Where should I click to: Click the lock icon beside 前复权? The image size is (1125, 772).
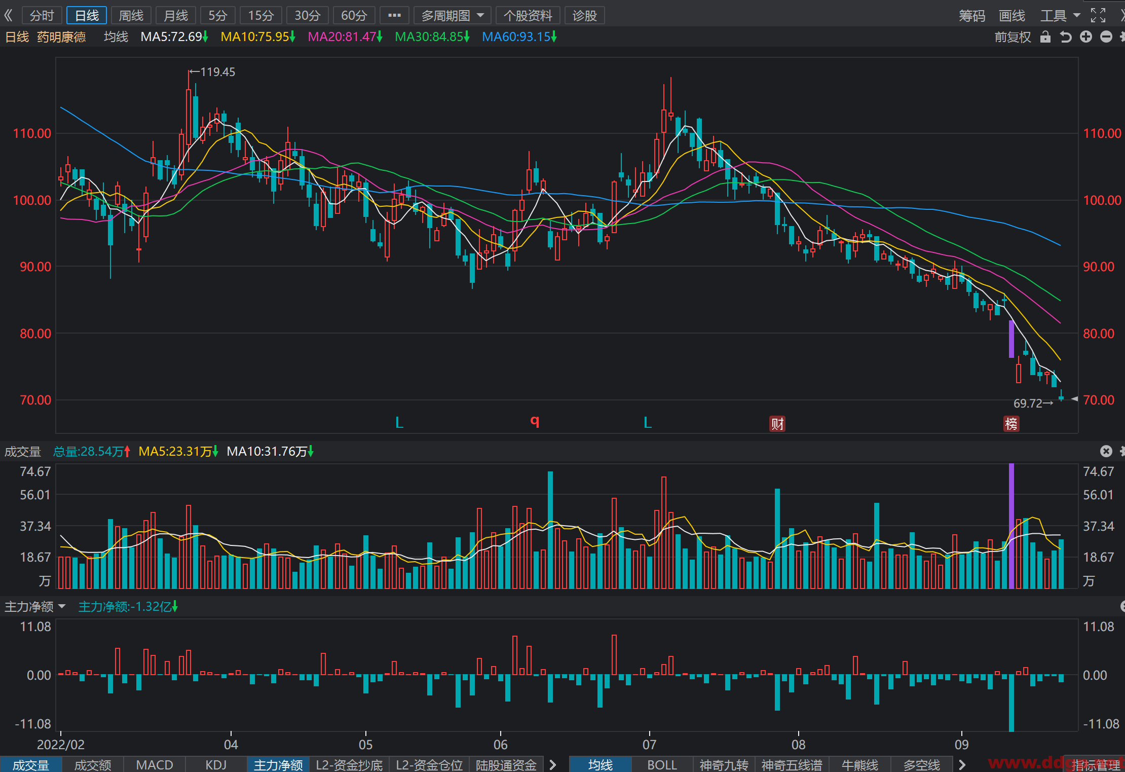tap(1045, 37)
